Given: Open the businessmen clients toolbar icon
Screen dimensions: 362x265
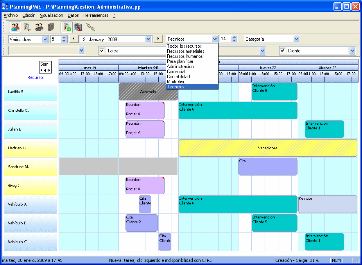Looking at the screenshot, I should [x=39, y=27].
